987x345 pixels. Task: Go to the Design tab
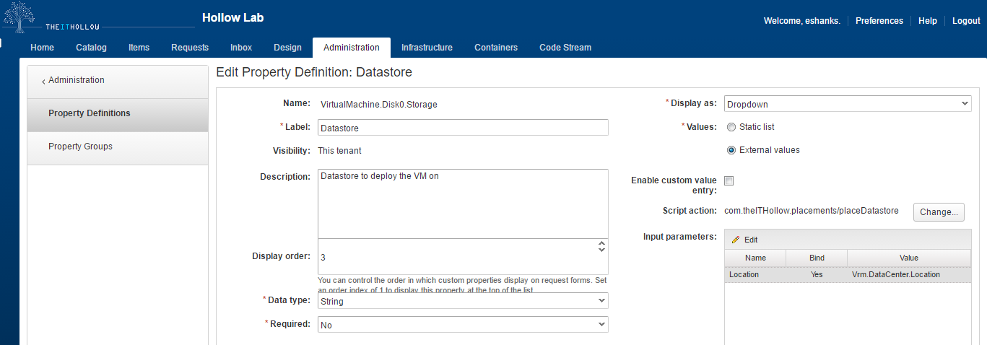(287, 48)
